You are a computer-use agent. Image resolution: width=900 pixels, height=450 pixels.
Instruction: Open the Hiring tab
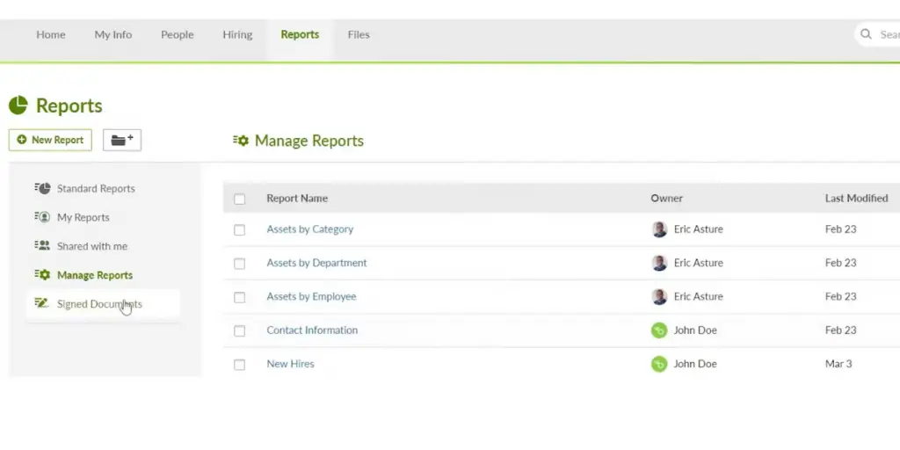[x=237, y=34]
